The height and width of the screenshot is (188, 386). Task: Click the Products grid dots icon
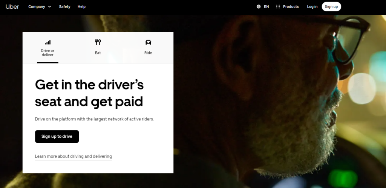[x=278, y=6]
